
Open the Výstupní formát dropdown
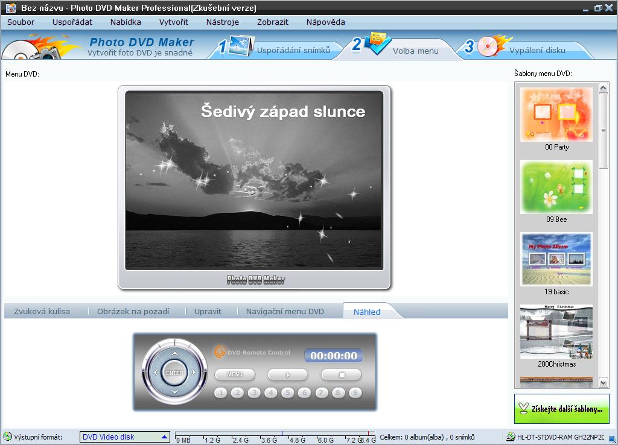click(x=124, y=437)
